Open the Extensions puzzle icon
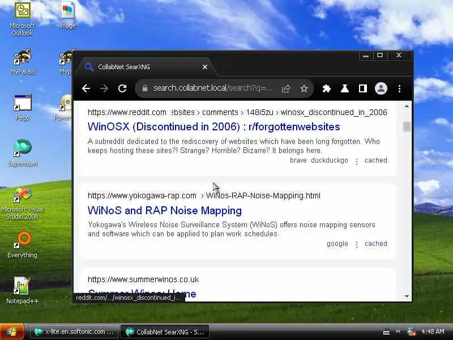 click(x=327, y=88)
